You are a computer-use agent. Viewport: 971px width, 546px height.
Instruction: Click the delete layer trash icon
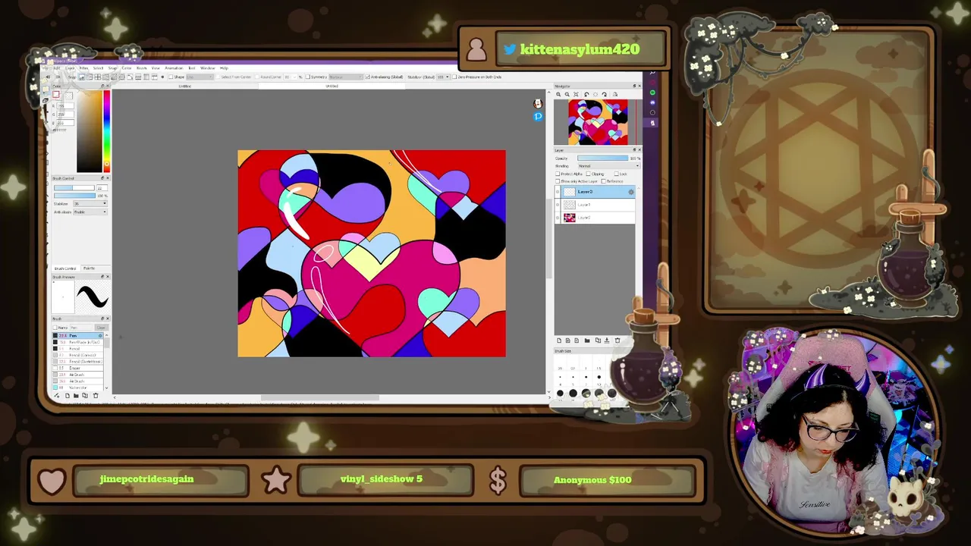coord(617,340)
